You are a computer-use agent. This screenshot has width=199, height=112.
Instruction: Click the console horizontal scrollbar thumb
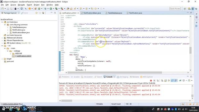[x=67, y=101]
